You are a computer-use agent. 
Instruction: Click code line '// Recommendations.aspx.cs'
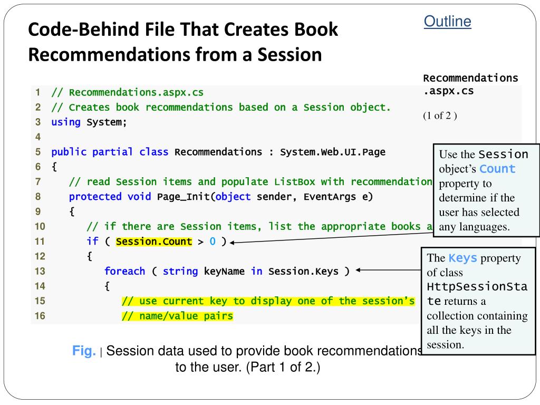click(x=128, y=92)
